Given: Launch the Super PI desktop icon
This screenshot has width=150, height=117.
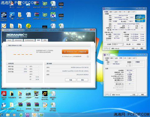Looking at the screenshot, I should click(x=53, y=17).
